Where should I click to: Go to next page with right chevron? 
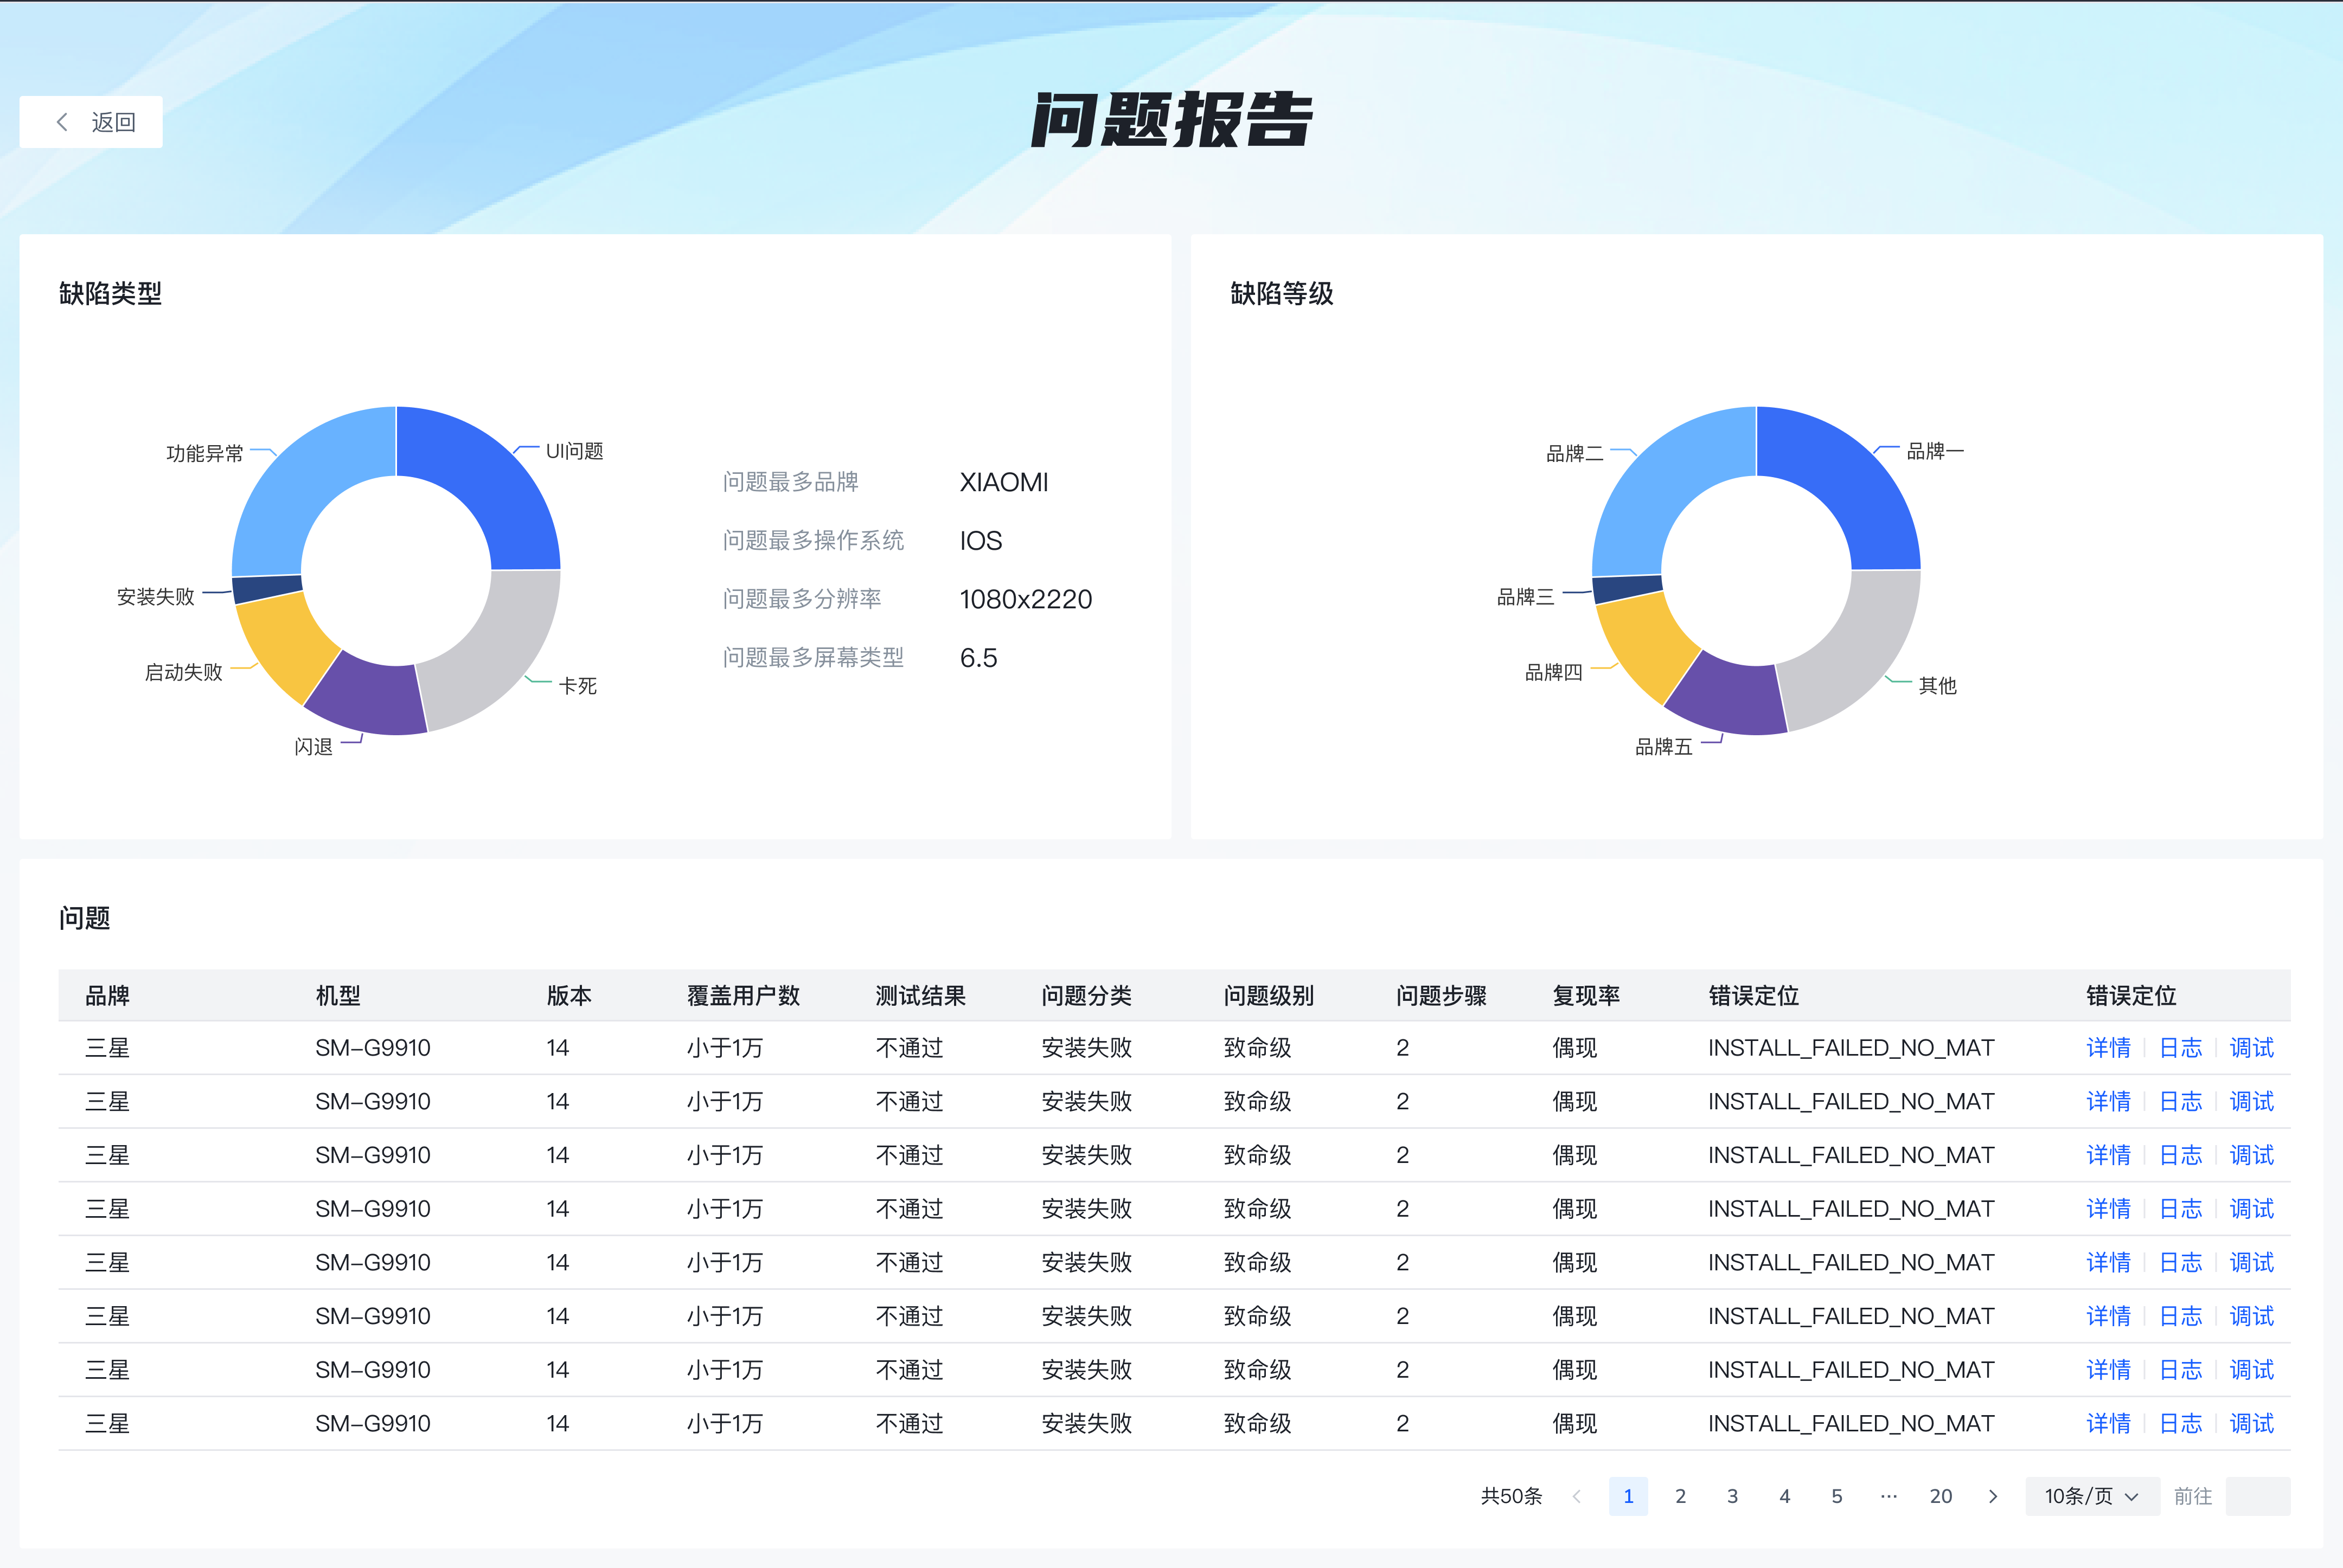point(1992,1496)
